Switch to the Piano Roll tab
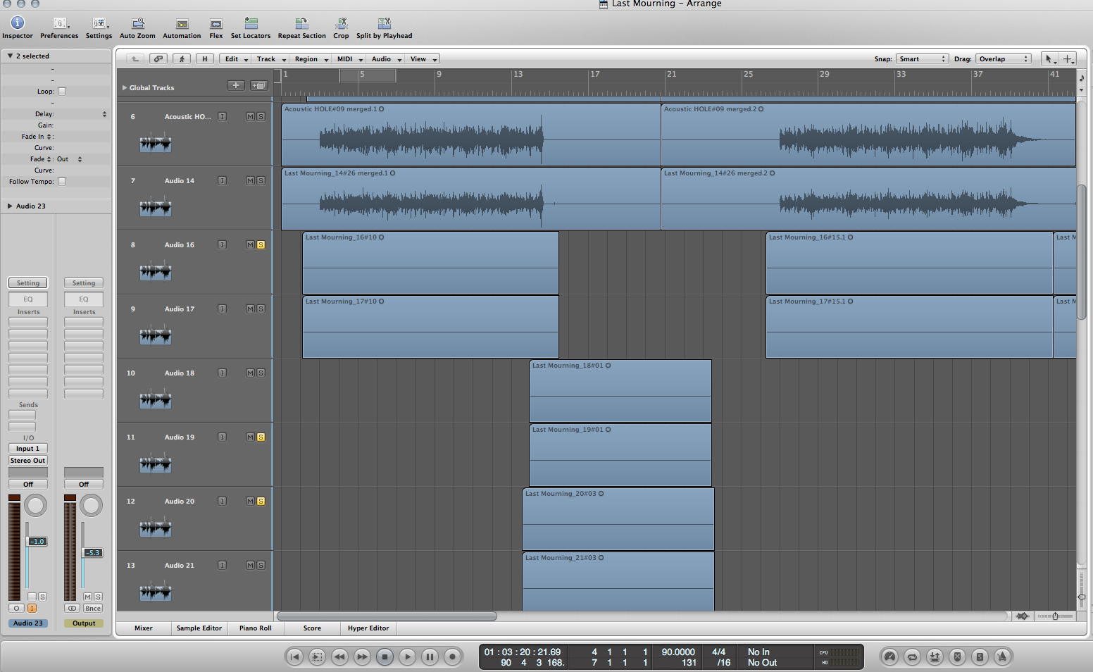The image size is (1093, 672). point(255,628)
